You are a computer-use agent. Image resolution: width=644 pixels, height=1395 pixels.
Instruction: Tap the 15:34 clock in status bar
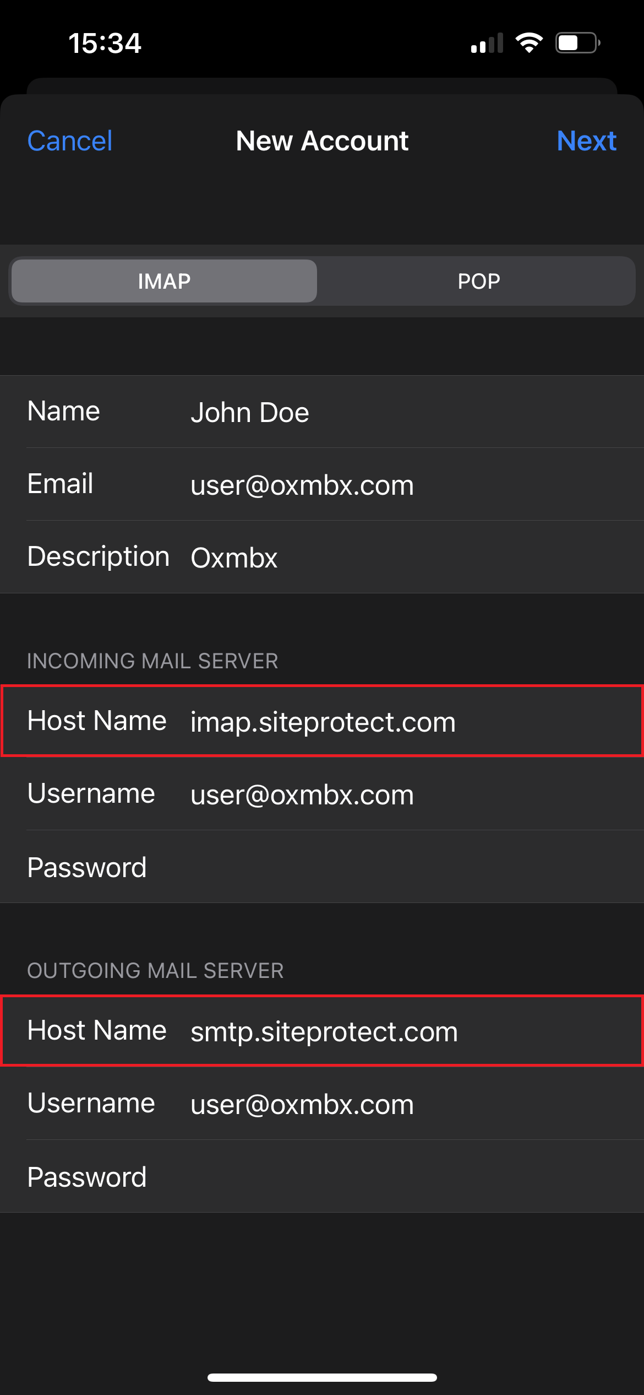tap(105, 43)
